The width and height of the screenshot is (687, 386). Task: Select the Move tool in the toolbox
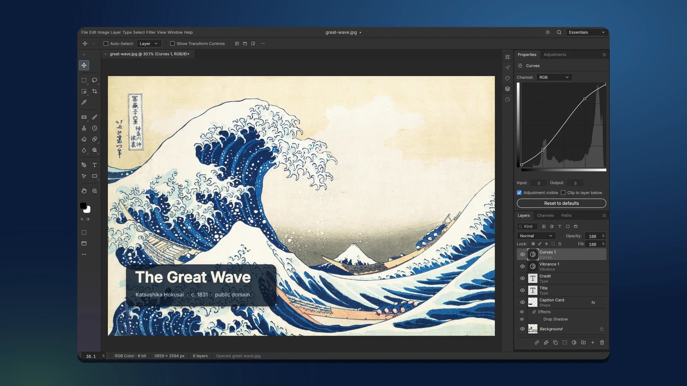click(84, 65)
